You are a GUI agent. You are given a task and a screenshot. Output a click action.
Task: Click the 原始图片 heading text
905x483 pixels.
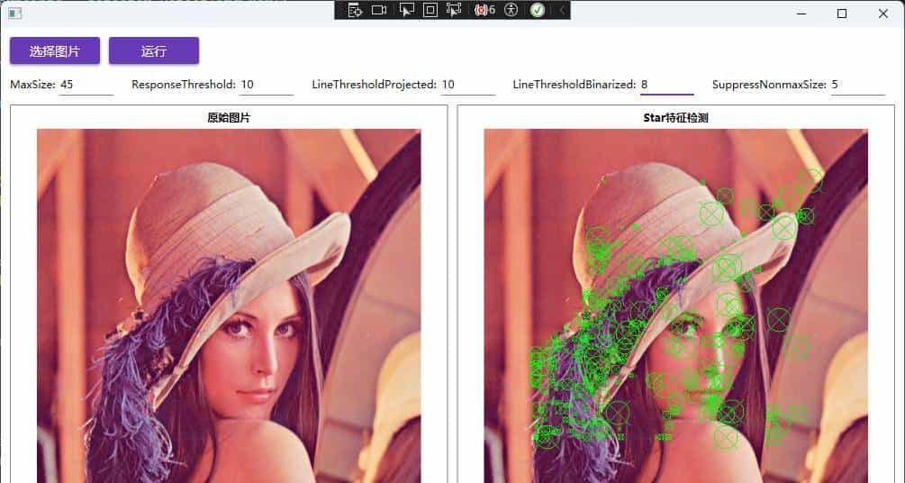coord(229,118)
